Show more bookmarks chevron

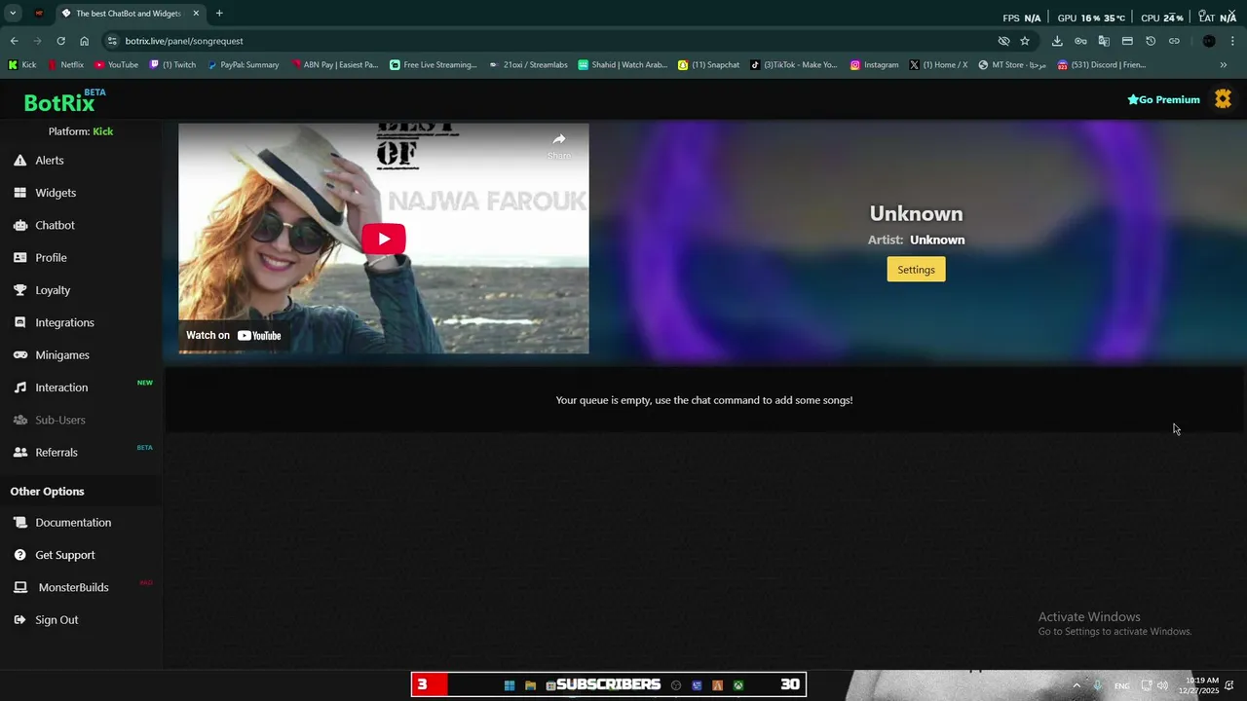(1224, 65)
